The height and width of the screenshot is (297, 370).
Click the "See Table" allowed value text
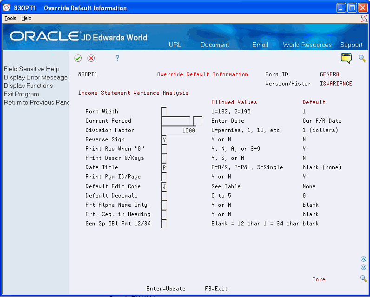point(226,186)
